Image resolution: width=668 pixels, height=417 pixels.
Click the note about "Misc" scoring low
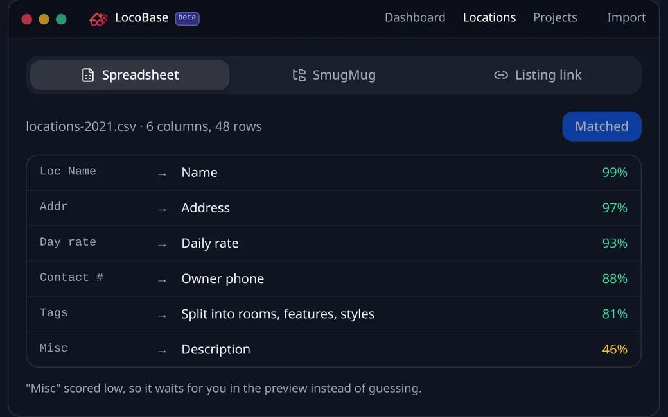224,388
